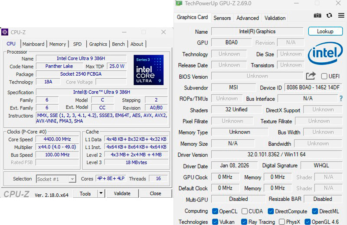The image size is (347, 225).
Task: Click the BIOS export share icon
Action: pos(311,76)
